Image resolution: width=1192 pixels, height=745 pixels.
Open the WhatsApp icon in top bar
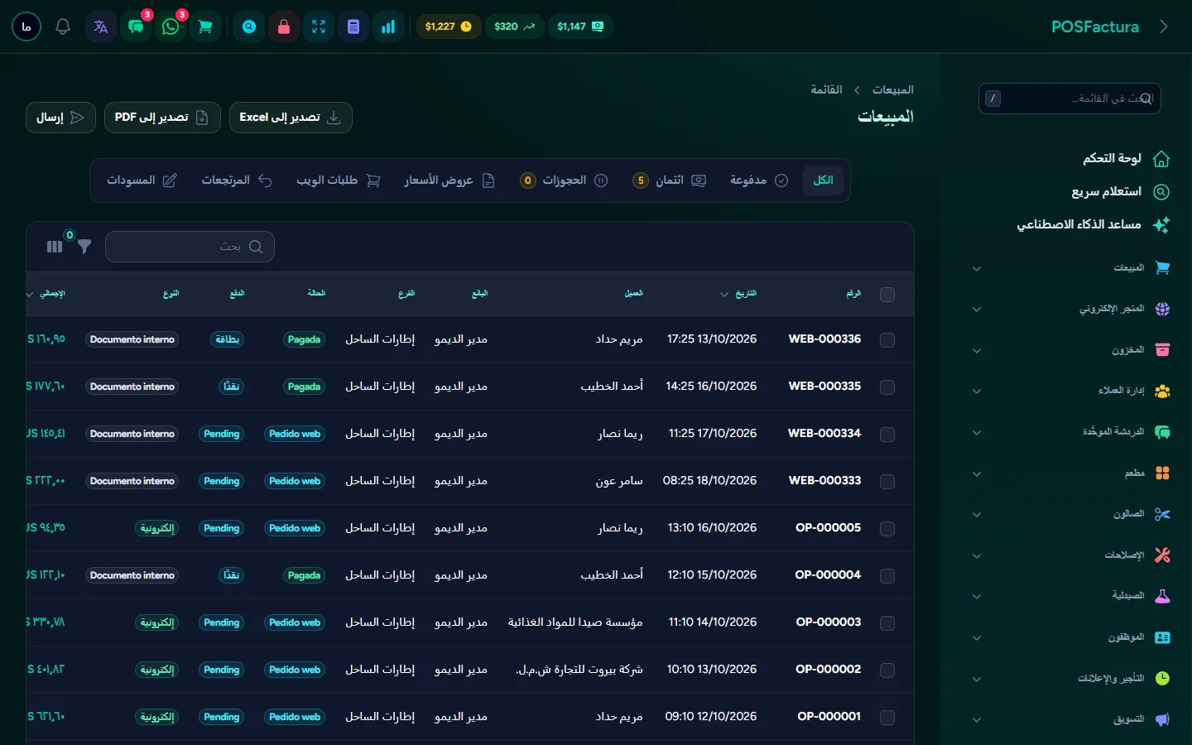pos(171,26)
